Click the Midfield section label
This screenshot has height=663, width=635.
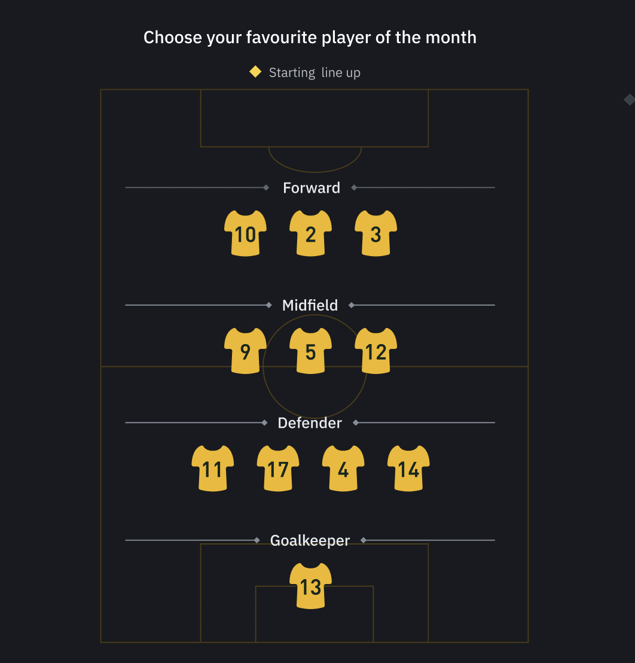pyautogui.click(x=310, y=305)
